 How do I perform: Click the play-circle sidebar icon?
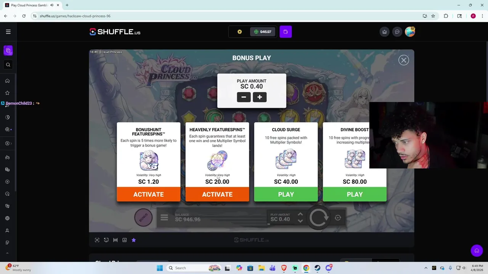(x=7, y=182)
